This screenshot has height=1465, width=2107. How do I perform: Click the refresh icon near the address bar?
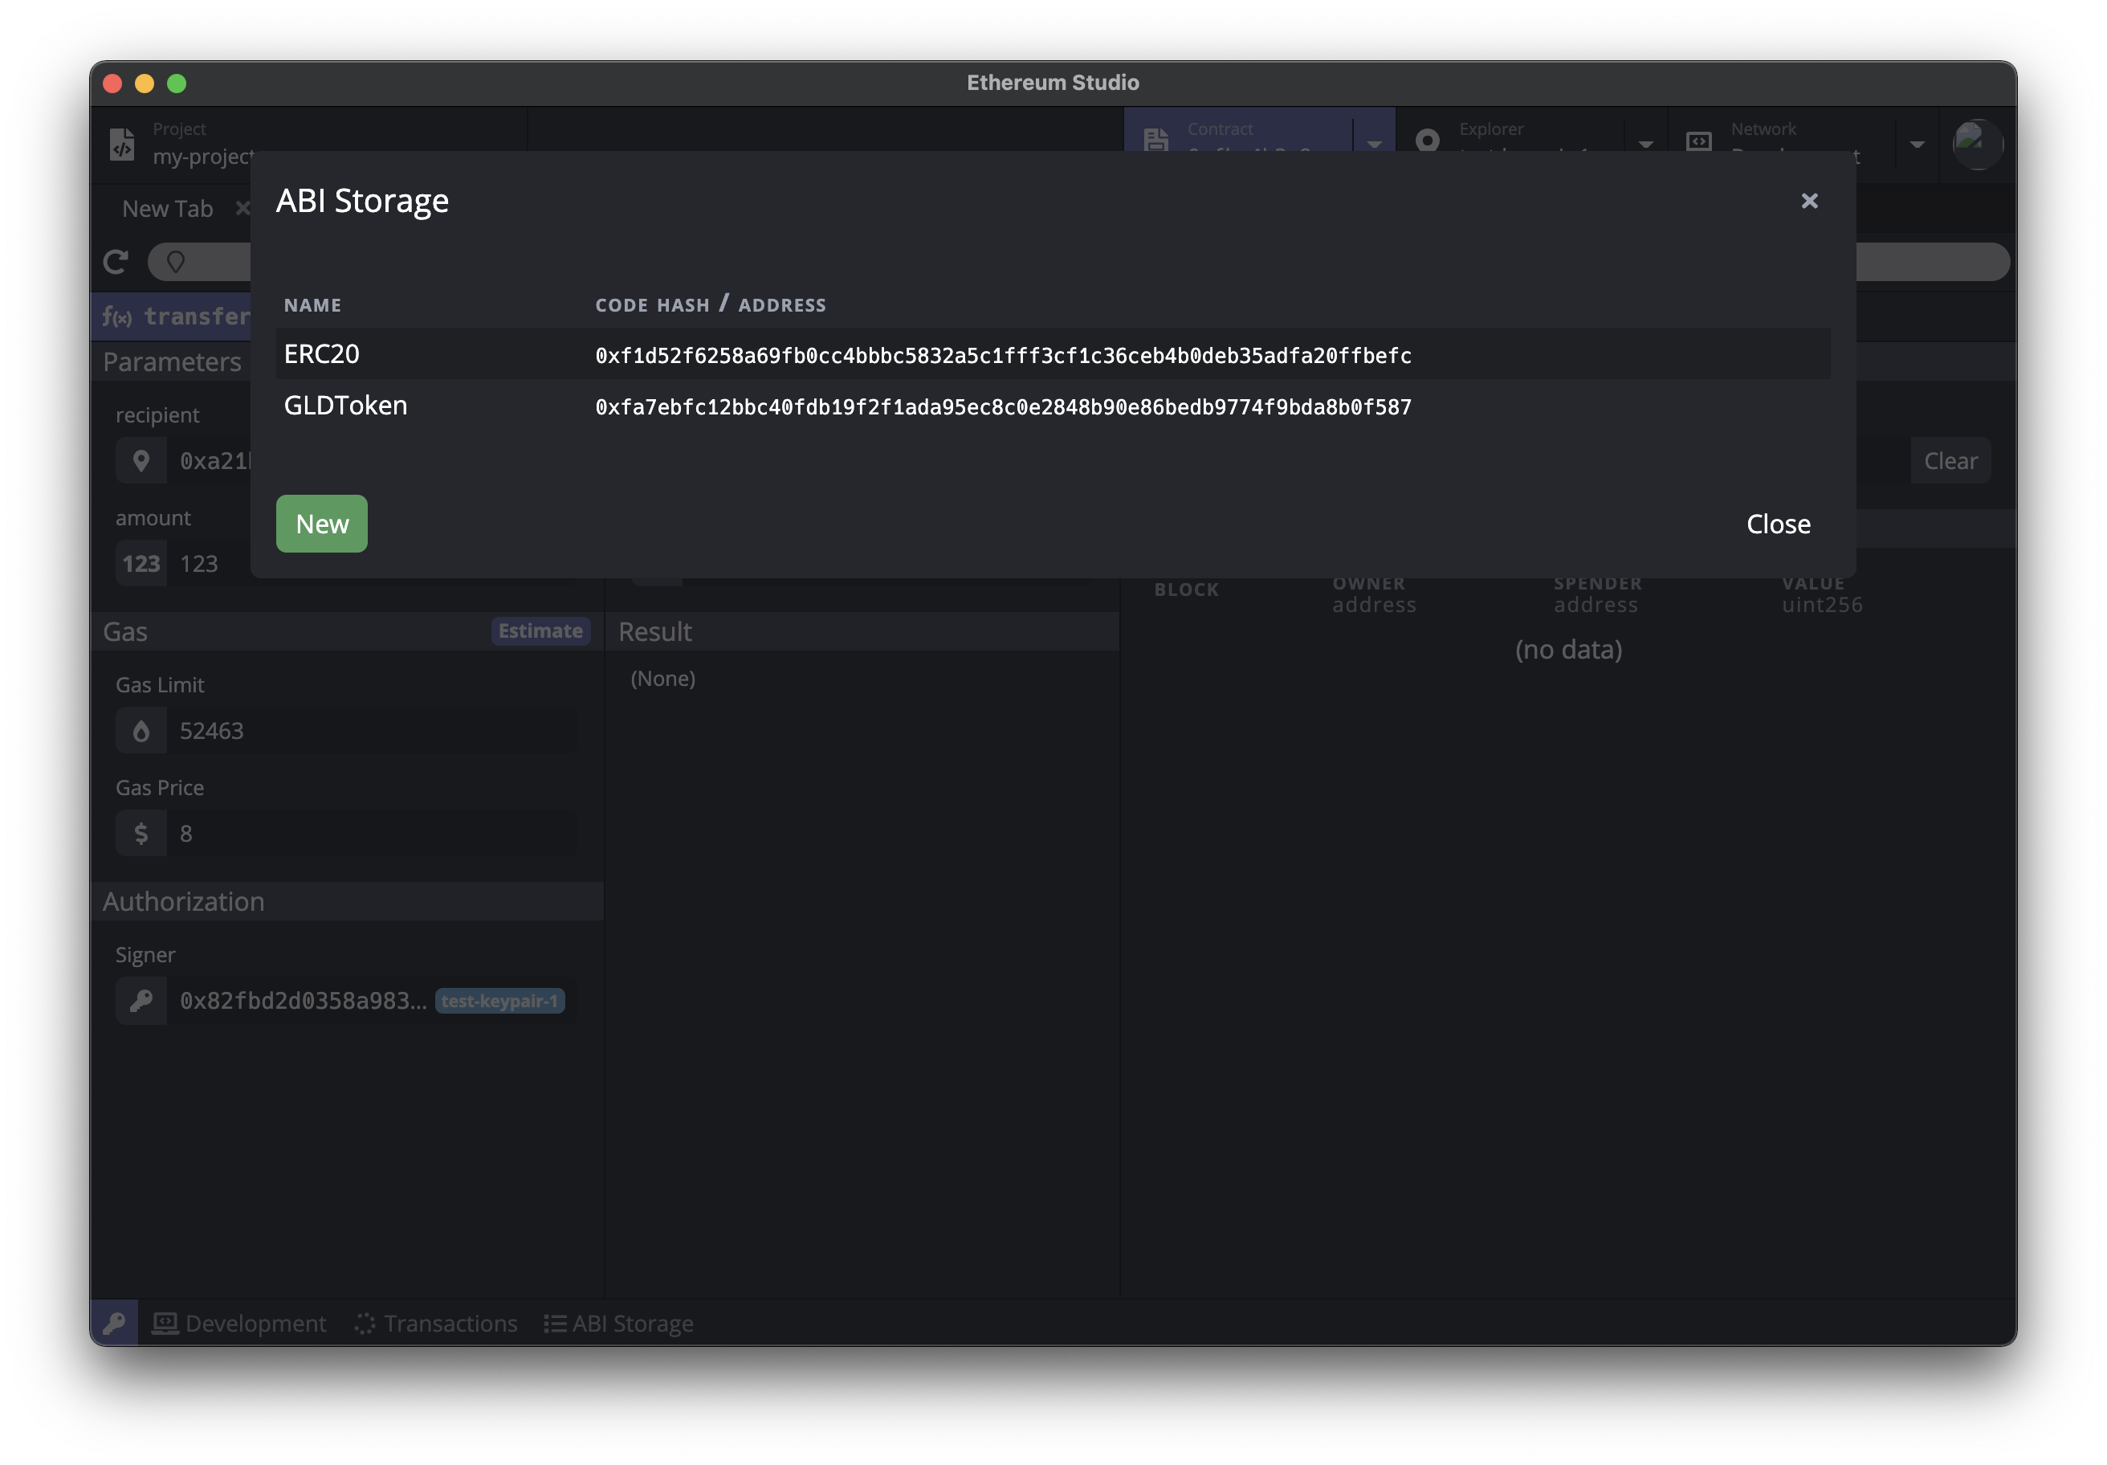coord(116,263)
